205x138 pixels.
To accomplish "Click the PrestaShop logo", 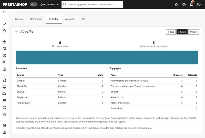I will point(15,4).
